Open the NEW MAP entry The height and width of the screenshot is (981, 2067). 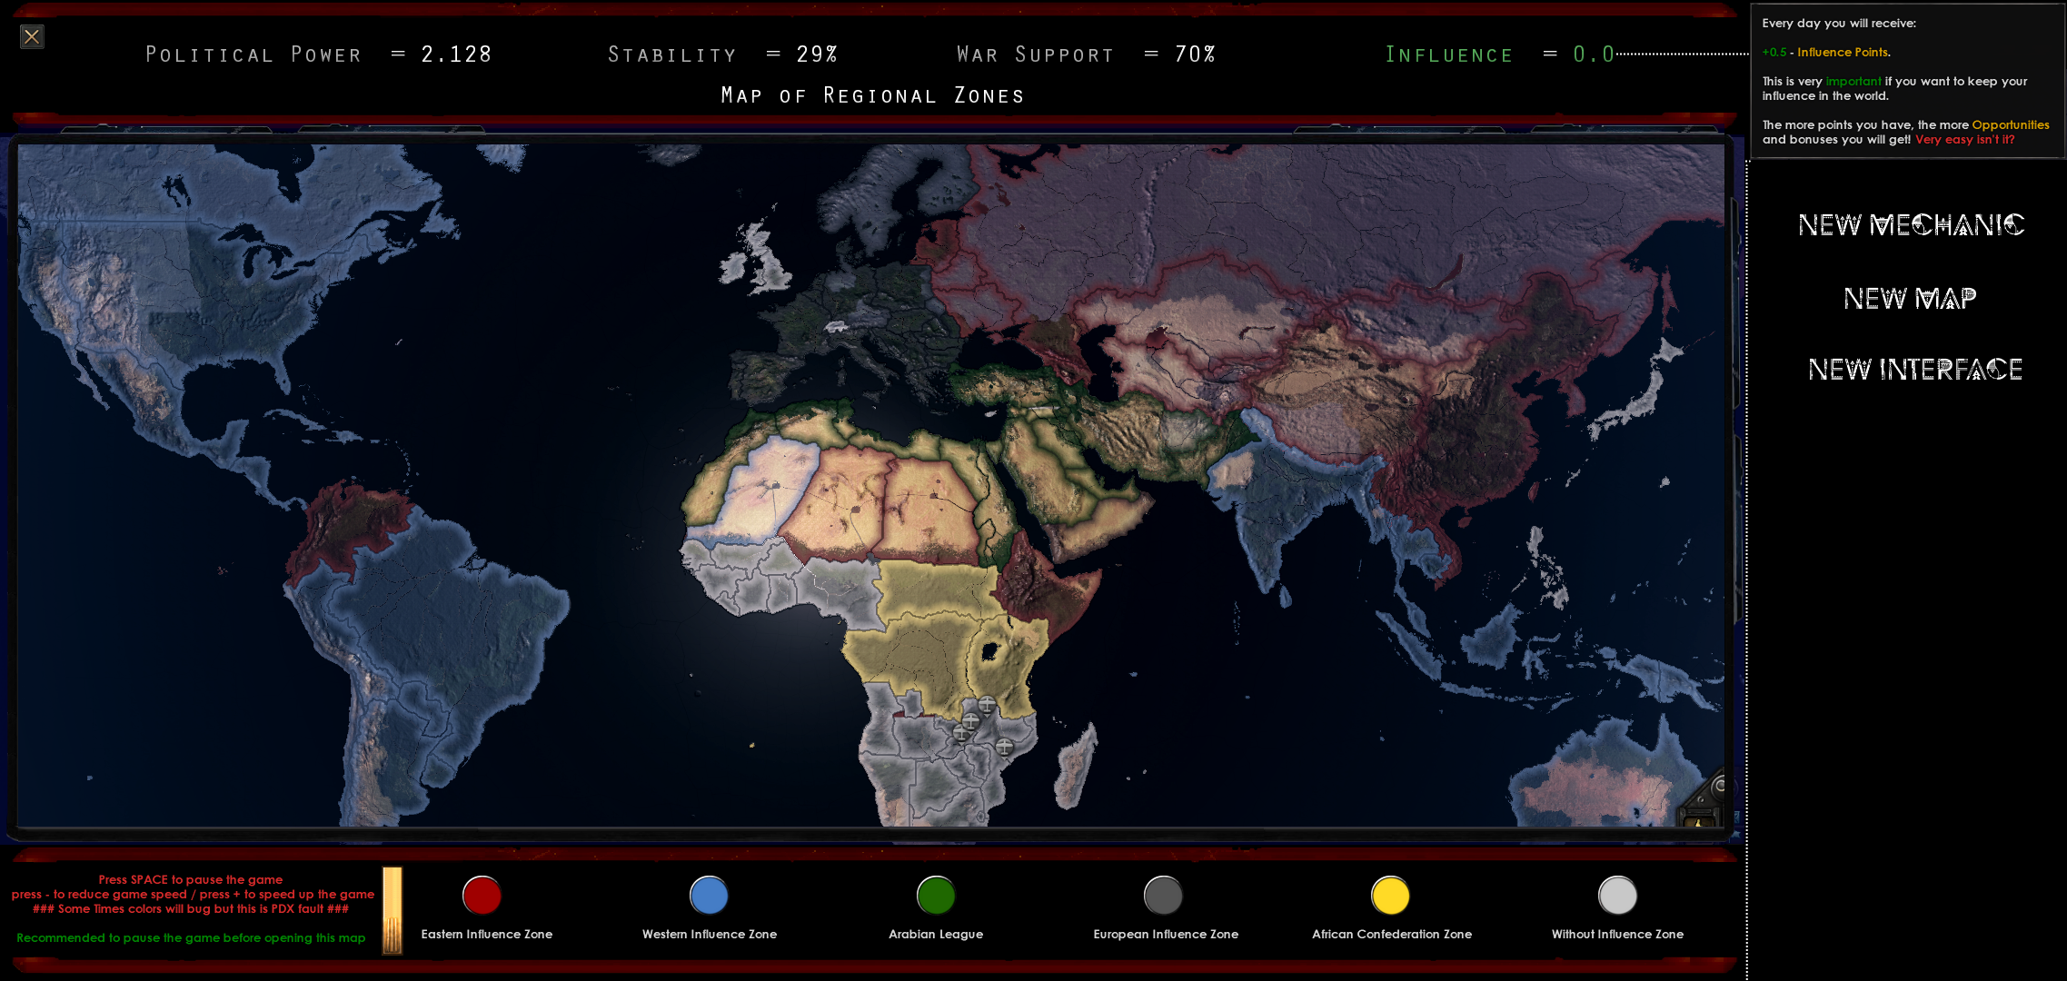point(1910,298)
